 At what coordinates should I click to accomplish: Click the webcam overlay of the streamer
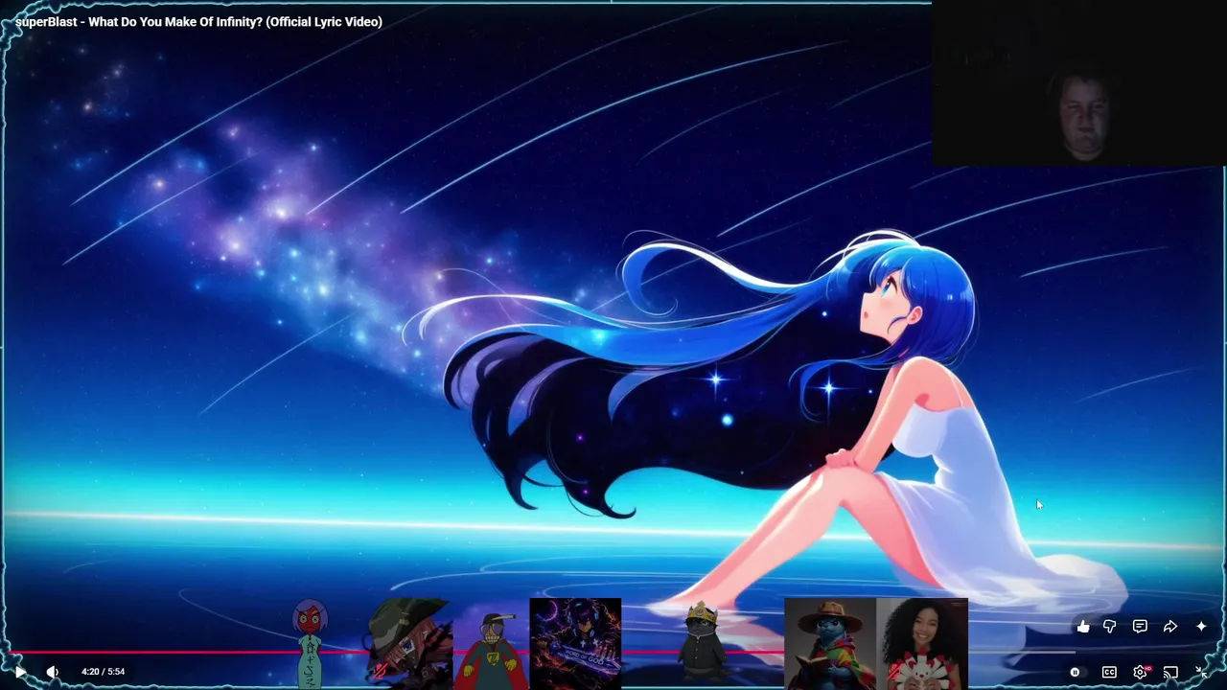[1079, 84]
